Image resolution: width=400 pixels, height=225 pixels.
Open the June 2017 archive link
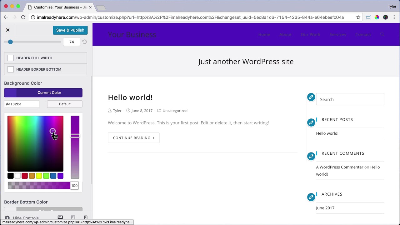pyautogui.click(x=325, y=208)
